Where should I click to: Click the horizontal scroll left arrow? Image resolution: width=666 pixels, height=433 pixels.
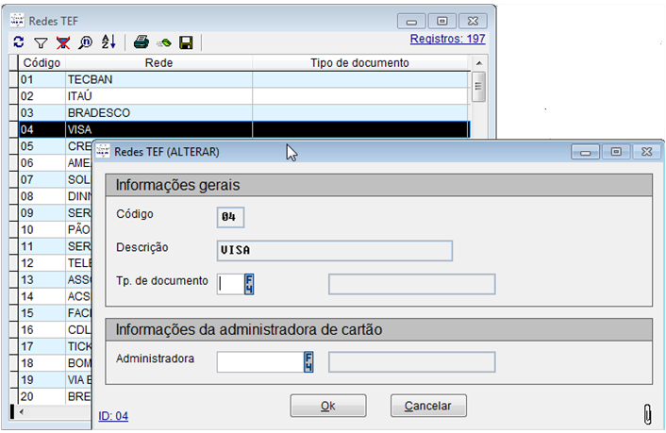[22, 411]
